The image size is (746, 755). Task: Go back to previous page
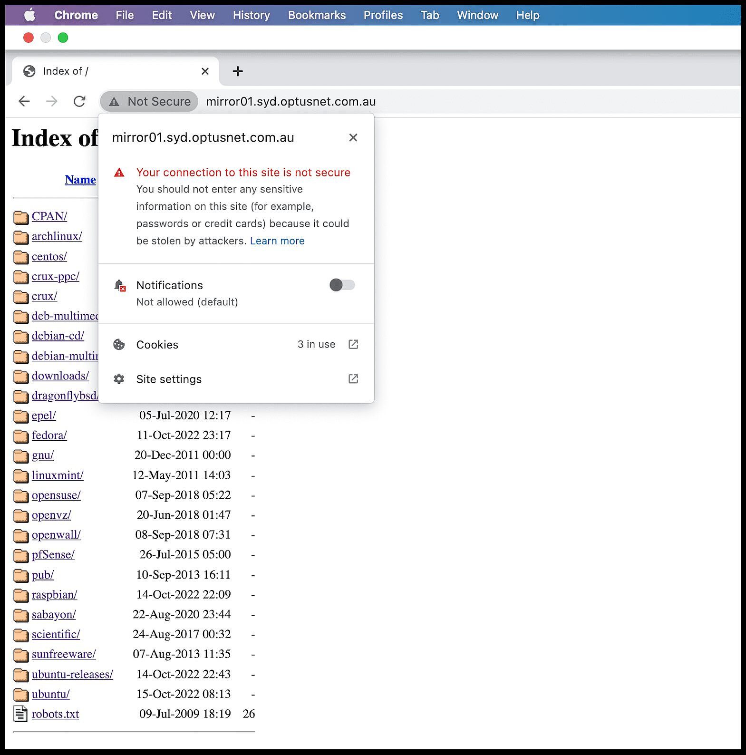(x=24, y=101)
